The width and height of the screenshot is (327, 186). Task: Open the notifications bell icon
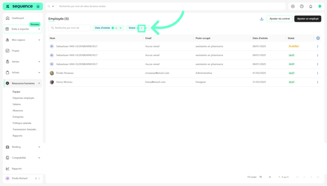310,6
